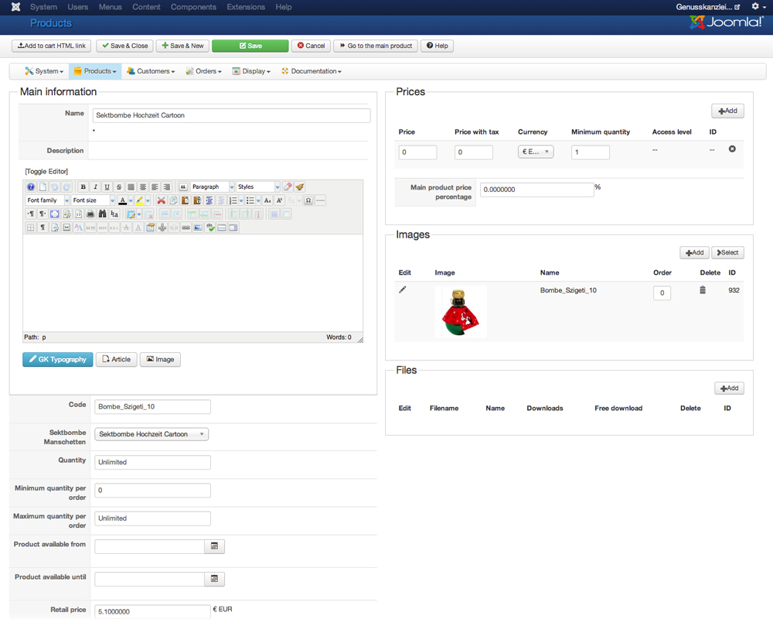773x619 pixels.
Task: Open the Styles dropdown in editor
Action: click(258, 187)
